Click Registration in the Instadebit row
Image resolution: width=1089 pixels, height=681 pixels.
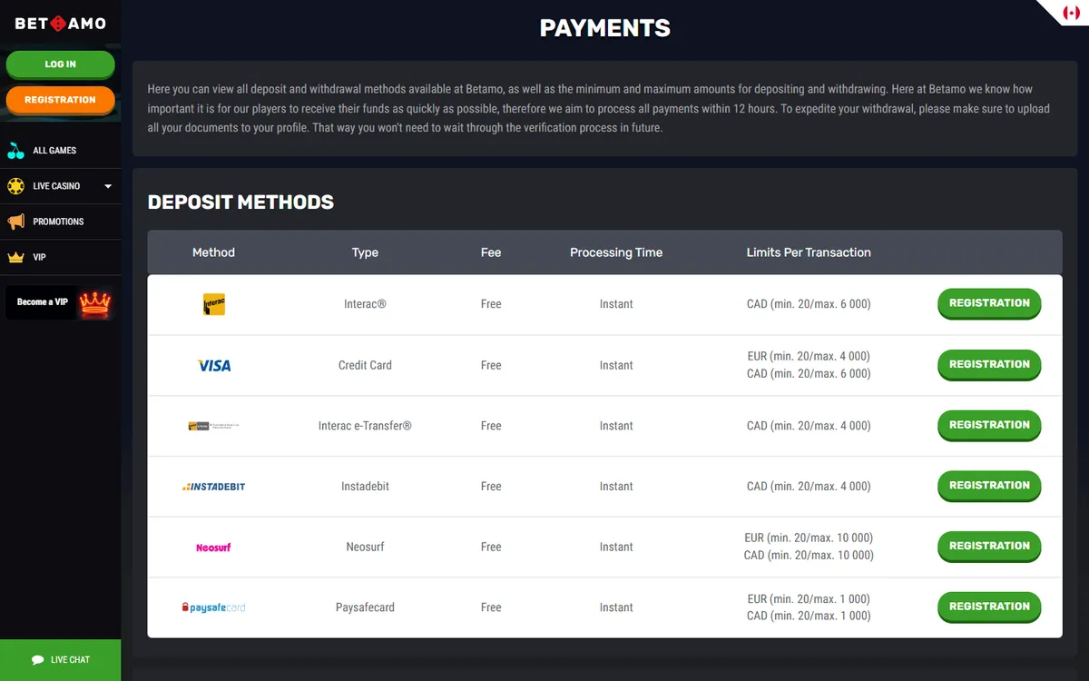pos(989,487)
